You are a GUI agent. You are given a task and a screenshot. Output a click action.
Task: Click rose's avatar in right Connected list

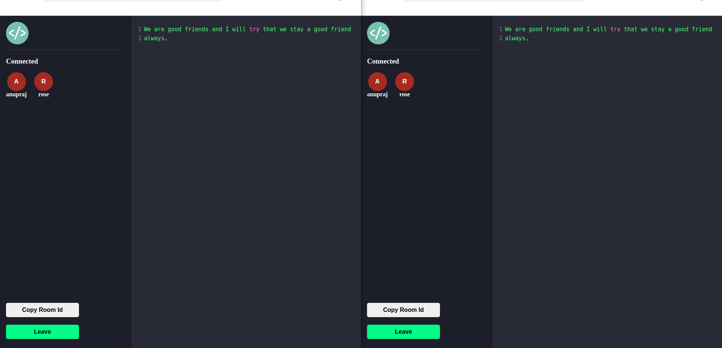405,81
